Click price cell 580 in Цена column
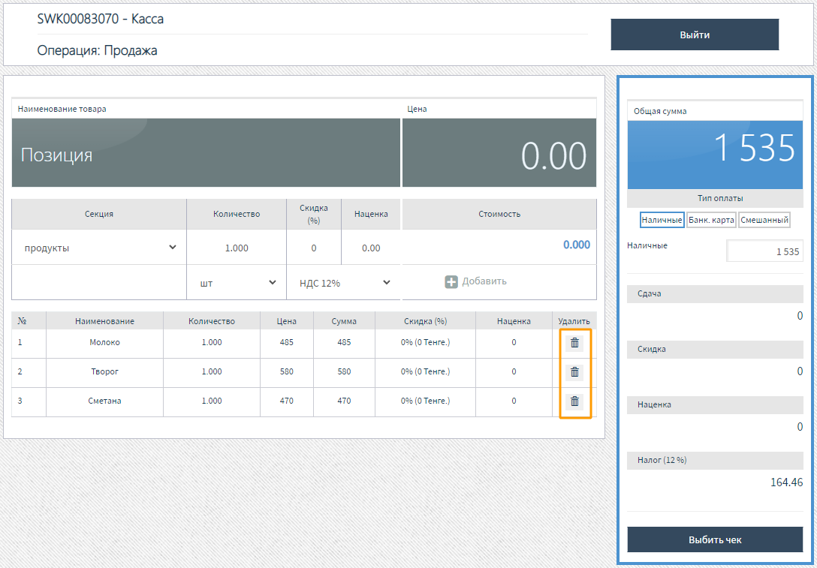The height and width of the screenshot is (568, 817). [287, 371]
